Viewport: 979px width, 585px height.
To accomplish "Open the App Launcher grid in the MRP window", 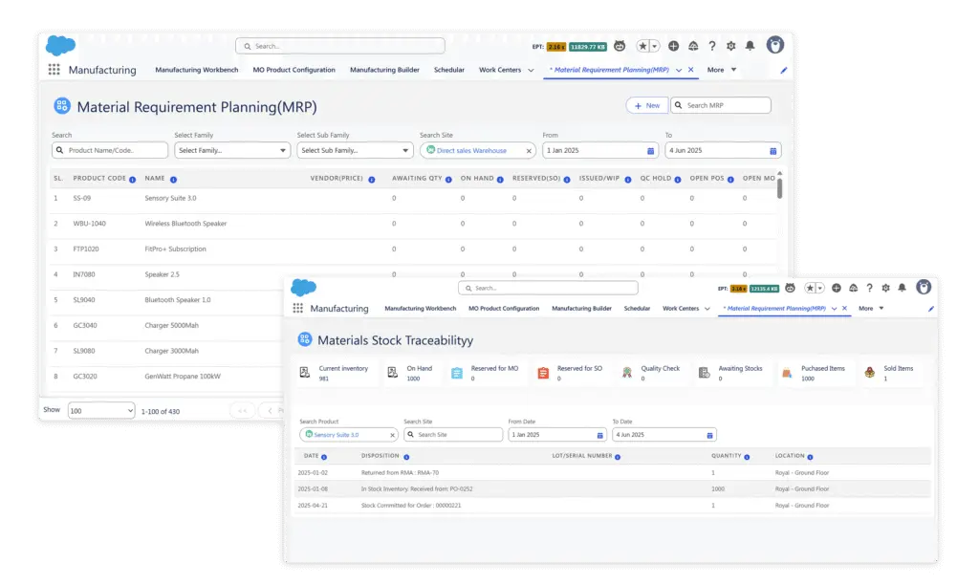I will point(54,69).
